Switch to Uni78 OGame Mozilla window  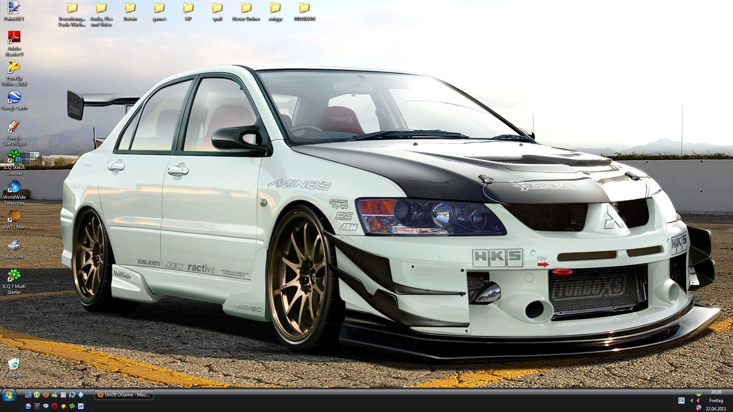tap(124, 395)
